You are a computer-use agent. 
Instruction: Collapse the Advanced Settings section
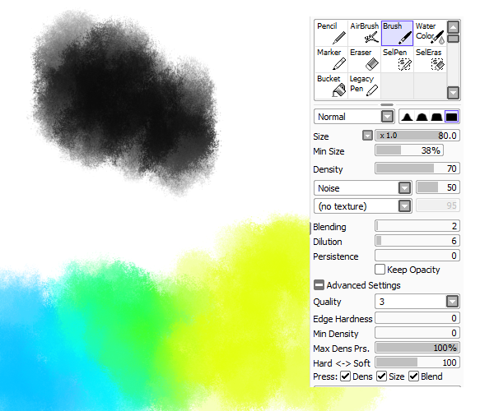(x=319, y=285)
